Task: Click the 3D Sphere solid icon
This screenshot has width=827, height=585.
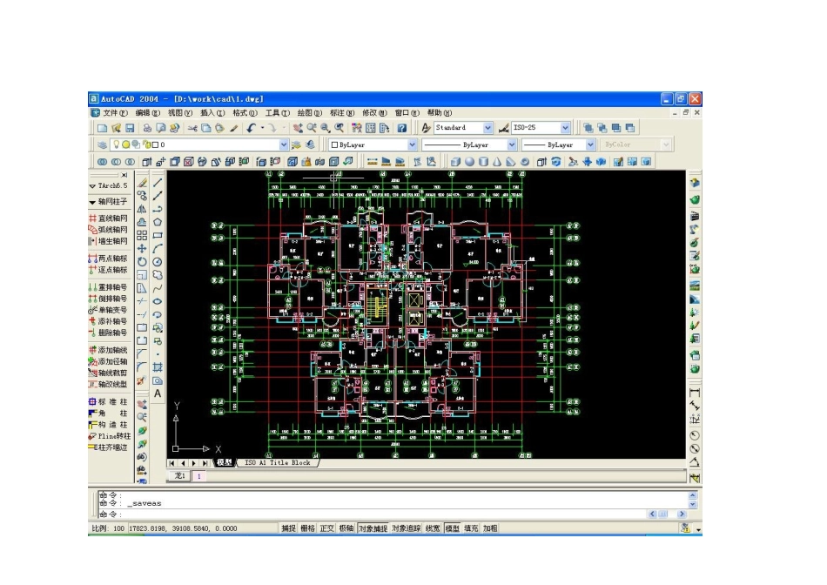Action: click(x=469, y=161)
